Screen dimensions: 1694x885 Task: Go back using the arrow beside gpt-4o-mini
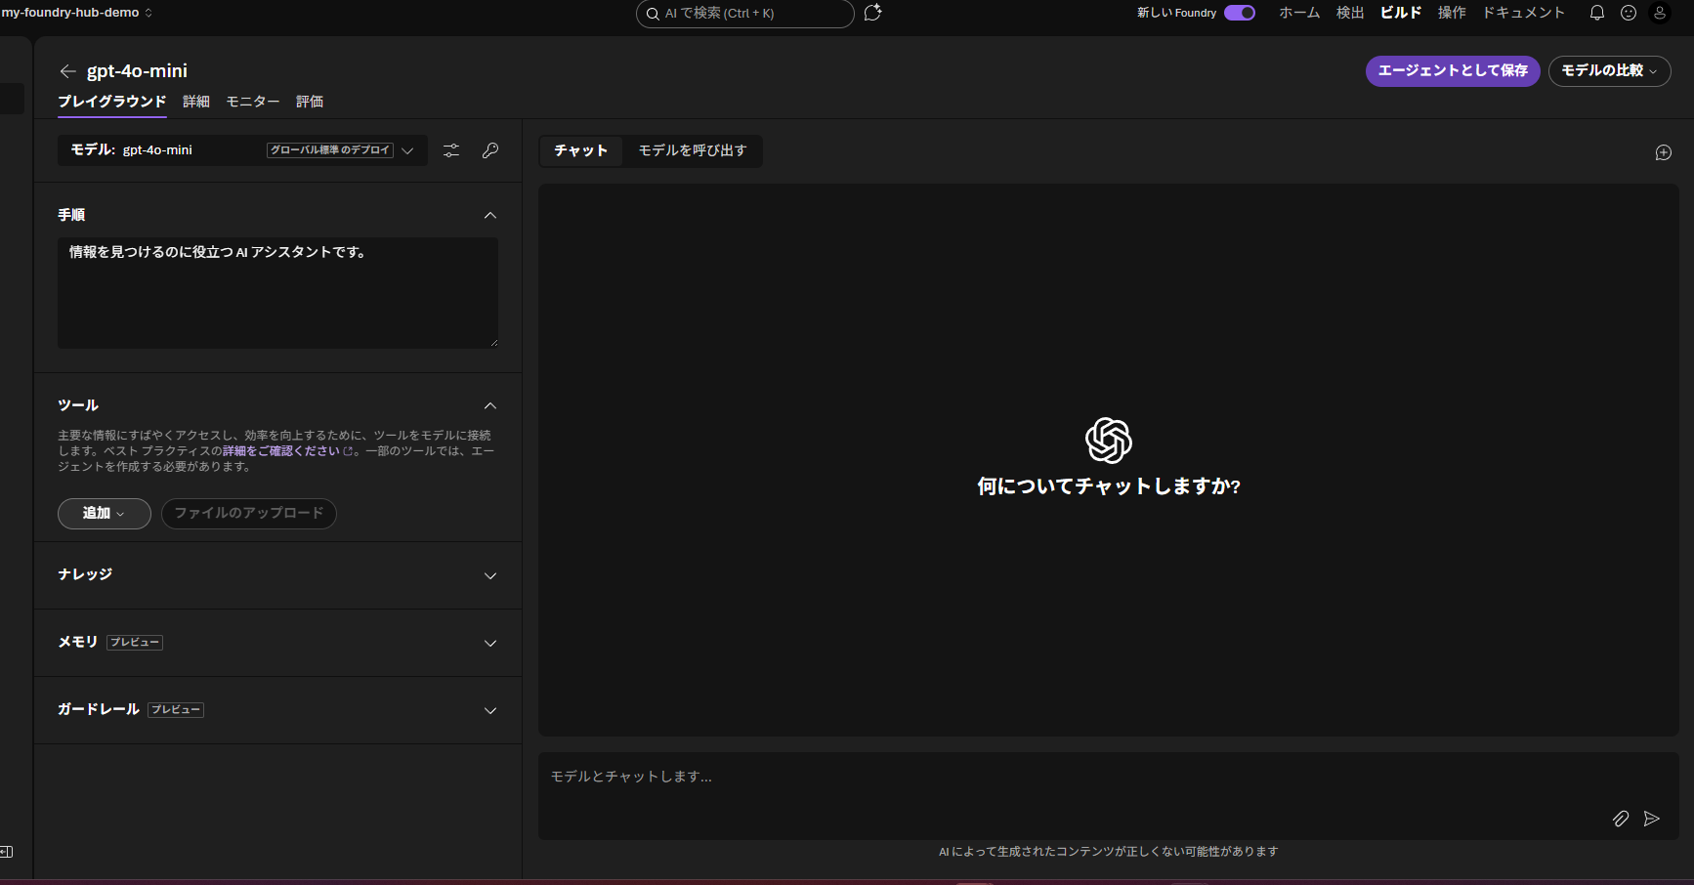[67, 71]
